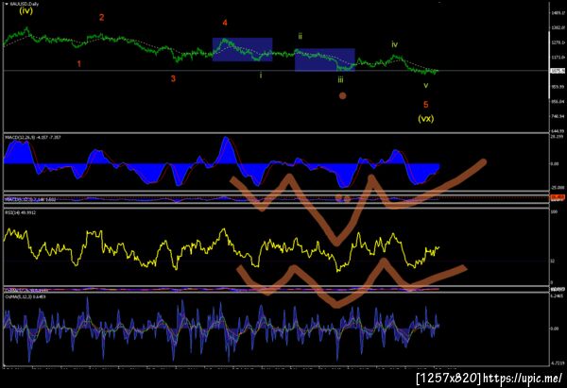Click the highlighted current price tag on scale

(558, 71)
